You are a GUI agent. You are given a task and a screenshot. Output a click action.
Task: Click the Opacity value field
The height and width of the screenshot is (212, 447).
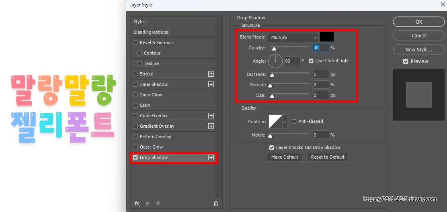point(321,48)
